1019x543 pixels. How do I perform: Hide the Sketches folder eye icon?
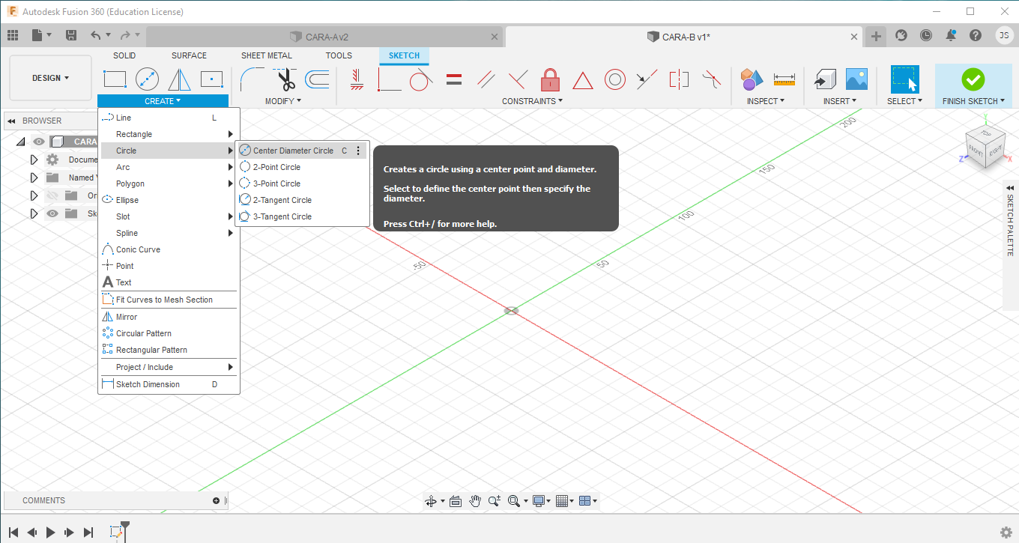(x=52, y=213)
